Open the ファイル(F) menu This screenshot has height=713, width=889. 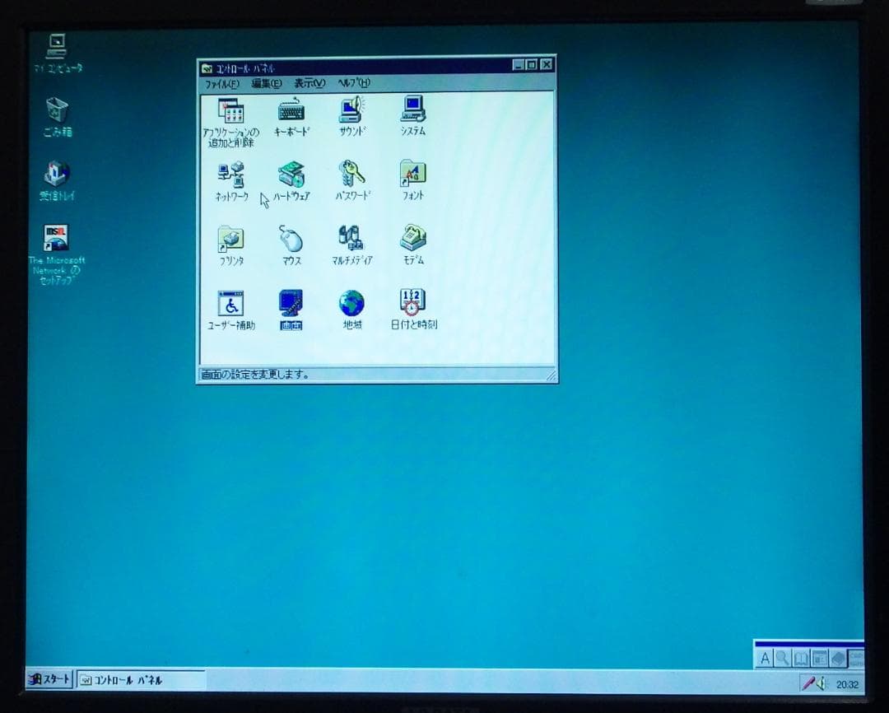point(222,82)
